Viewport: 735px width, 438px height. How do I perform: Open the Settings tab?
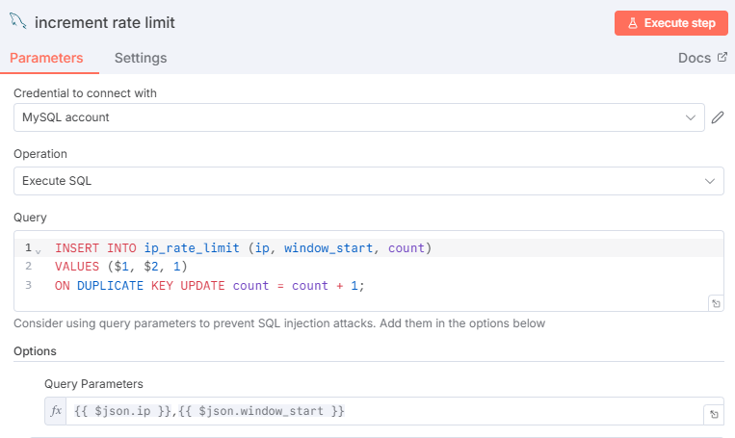[x=141, y=58]
